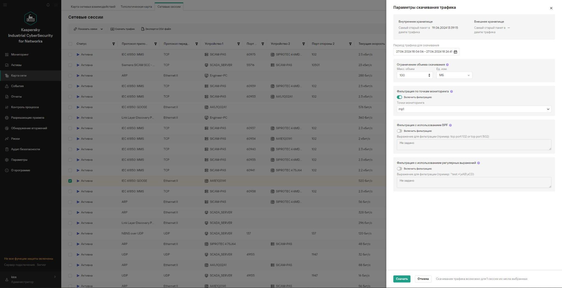Click help icon next to download volume limit
Image resolution: width=562 pixels, height=288 pixels.
click(447, 65)
